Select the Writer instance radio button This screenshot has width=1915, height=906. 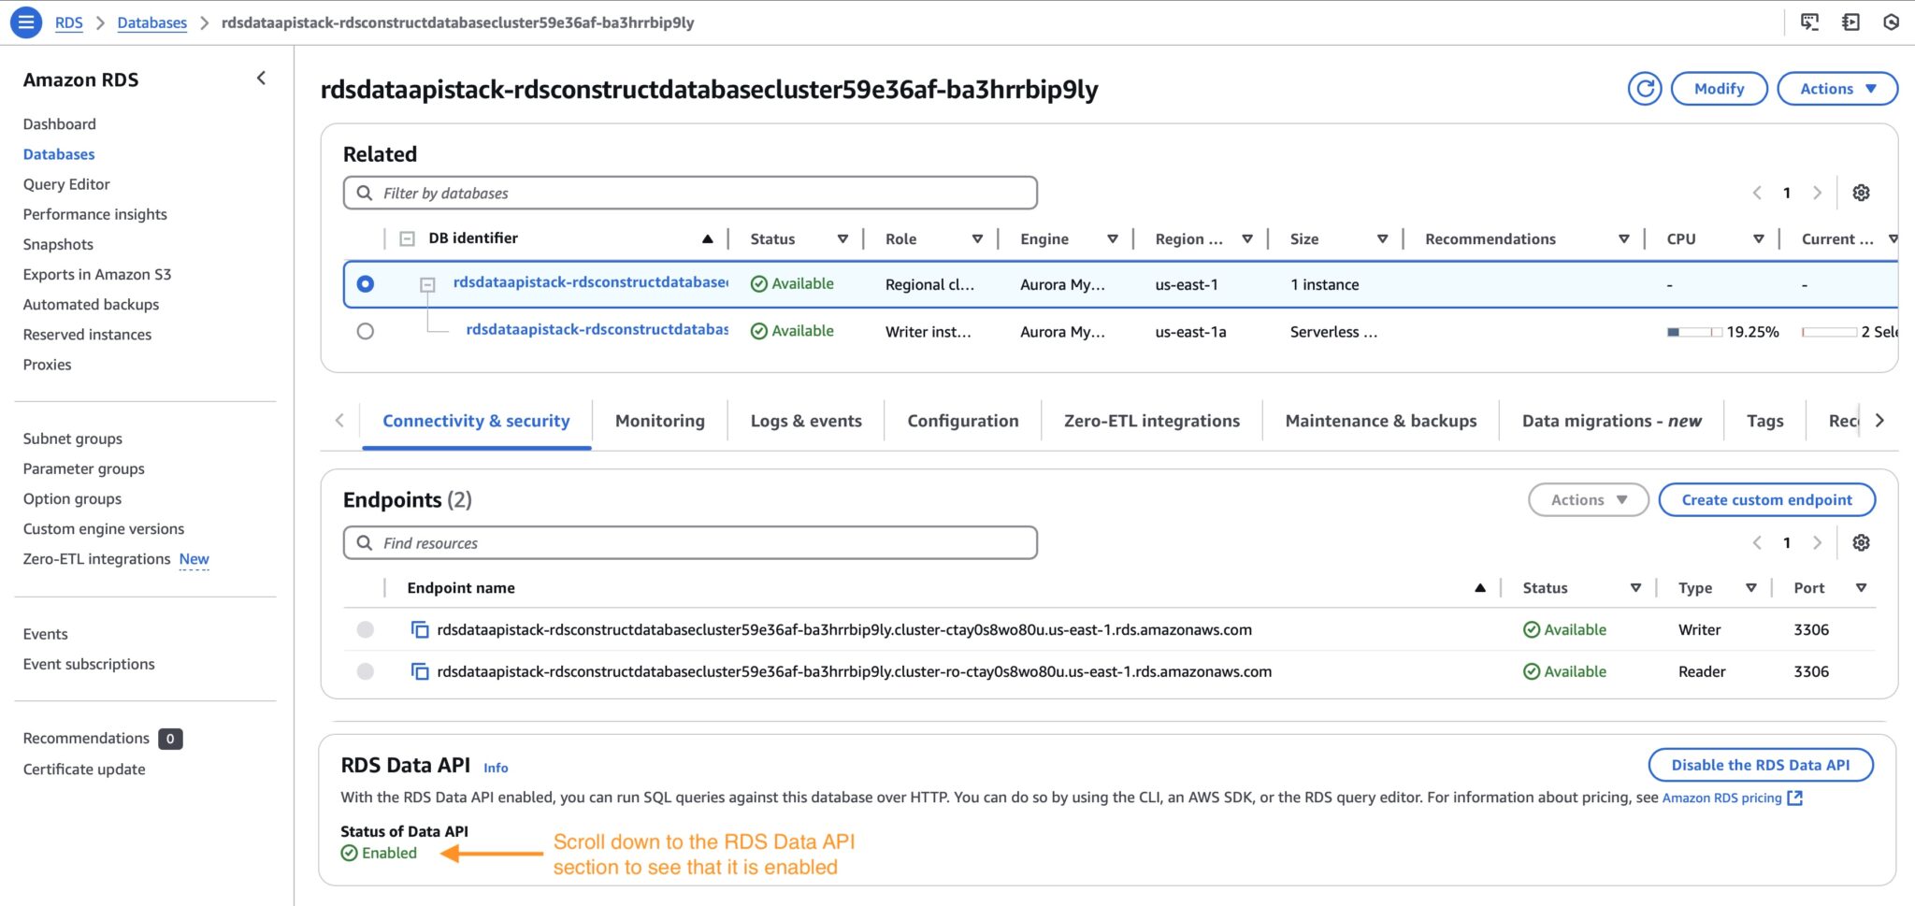click(366, 330)
